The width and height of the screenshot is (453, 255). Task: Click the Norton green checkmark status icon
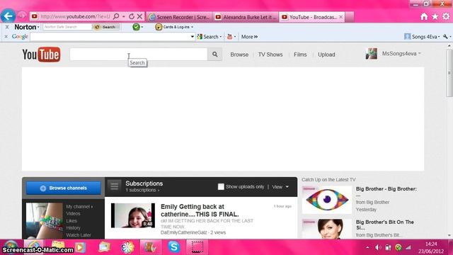136,27
